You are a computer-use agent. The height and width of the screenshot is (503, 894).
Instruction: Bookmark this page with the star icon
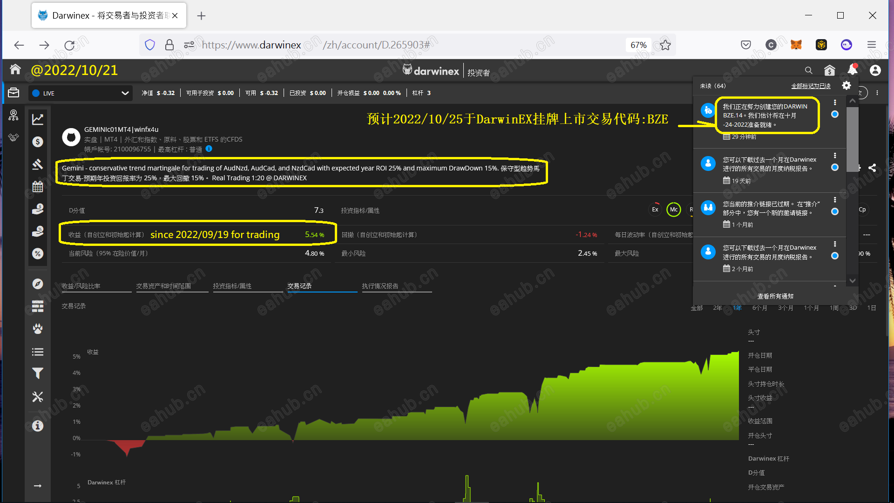pyautogui.click(x=665, y=45)
